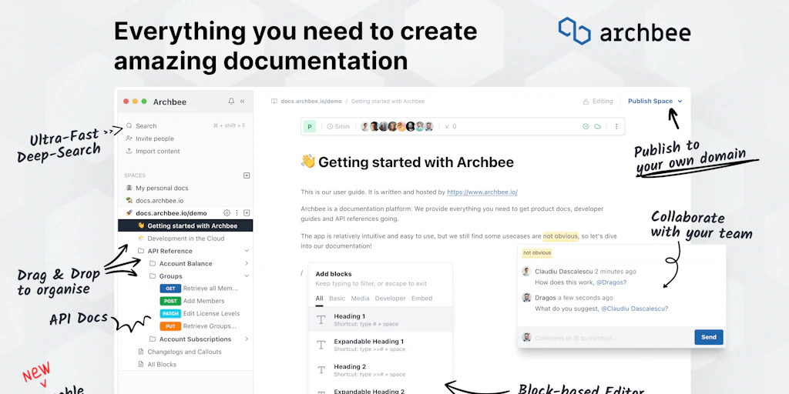Click the waving hand emoji in document title
The height and width of the screenshot is (394, 789).
(307, 162)
